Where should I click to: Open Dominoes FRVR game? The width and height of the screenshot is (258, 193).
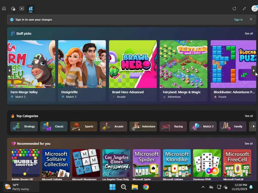tap(207, 165)
